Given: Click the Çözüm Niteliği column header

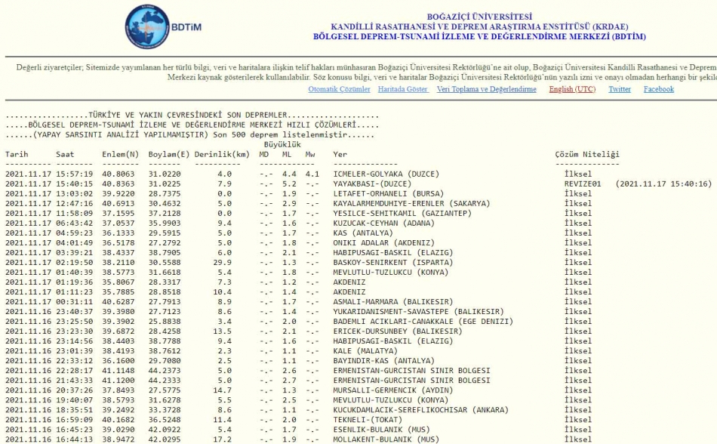Looking at the screenshot, I should click(x=587, y=155).
